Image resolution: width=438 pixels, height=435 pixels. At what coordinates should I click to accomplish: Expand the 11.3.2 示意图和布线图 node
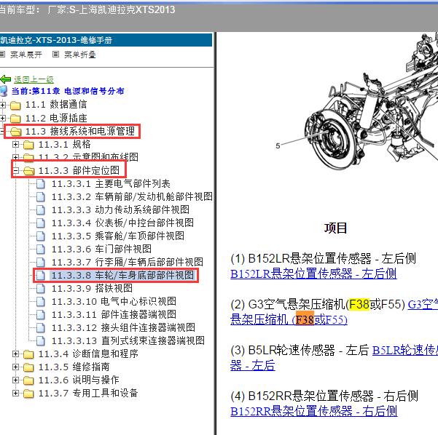click(15, 157)
